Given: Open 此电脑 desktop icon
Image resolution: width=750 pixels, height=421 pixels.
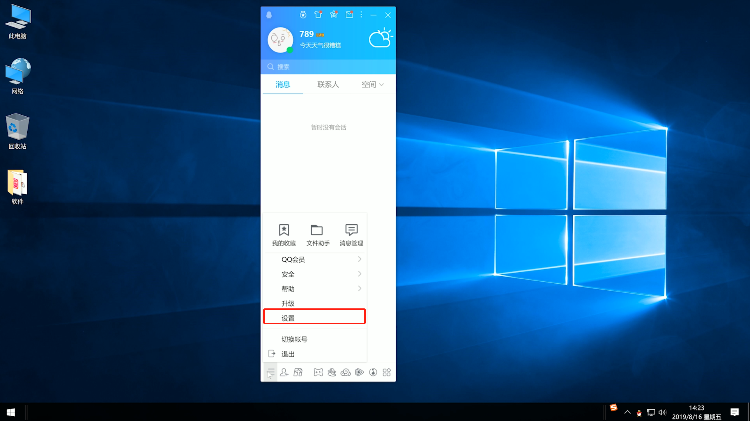Looking at the screenshot, I should point(17,22).
